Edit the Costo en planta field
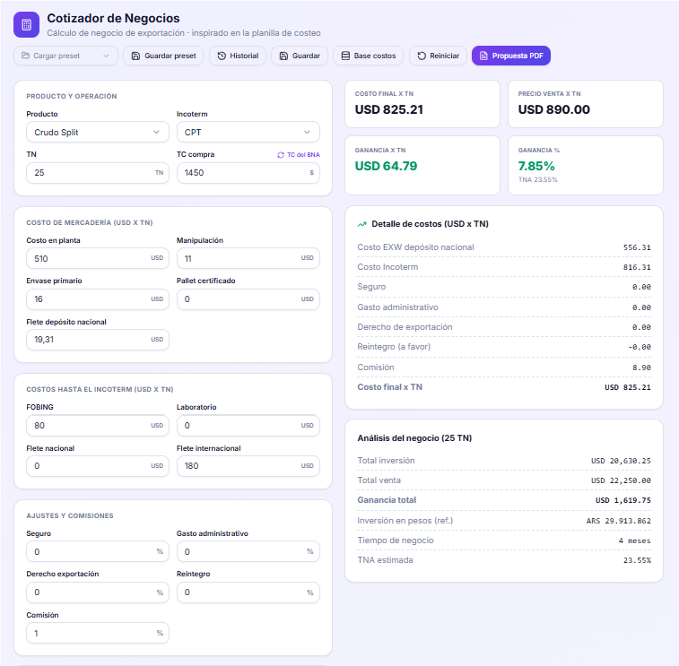Viewport: 679px width, 666px height. pyautogui.click(x=98, y=258)
